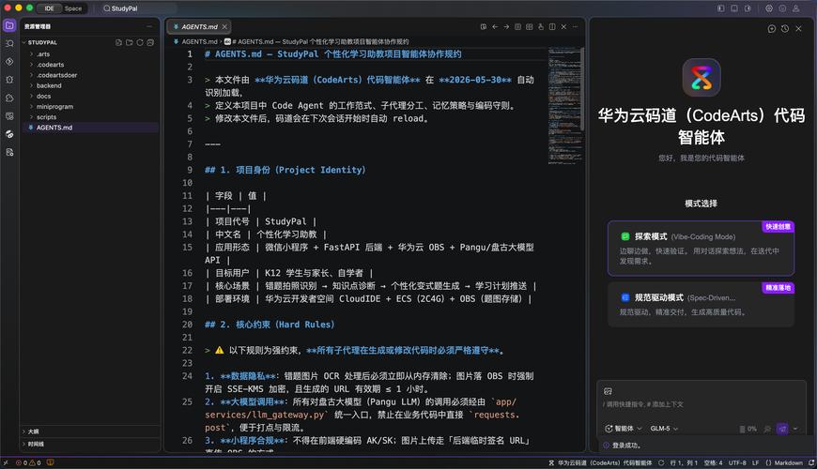Toggle the primary sidebar layout icon
The width and height of the screenshot is (817, 469).
(x=721, y=8)
